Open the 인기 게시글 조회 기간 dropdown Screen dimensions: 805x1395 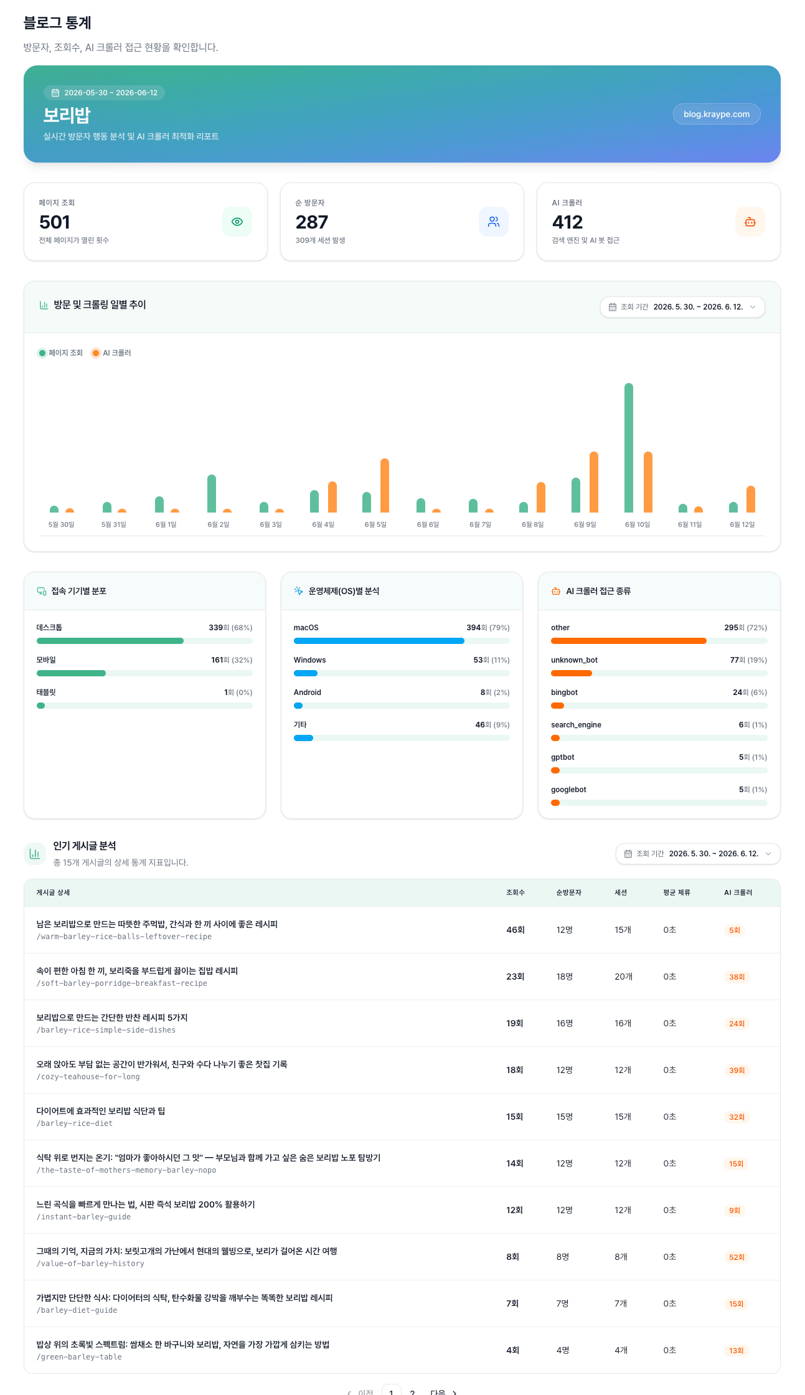point(698,854)
